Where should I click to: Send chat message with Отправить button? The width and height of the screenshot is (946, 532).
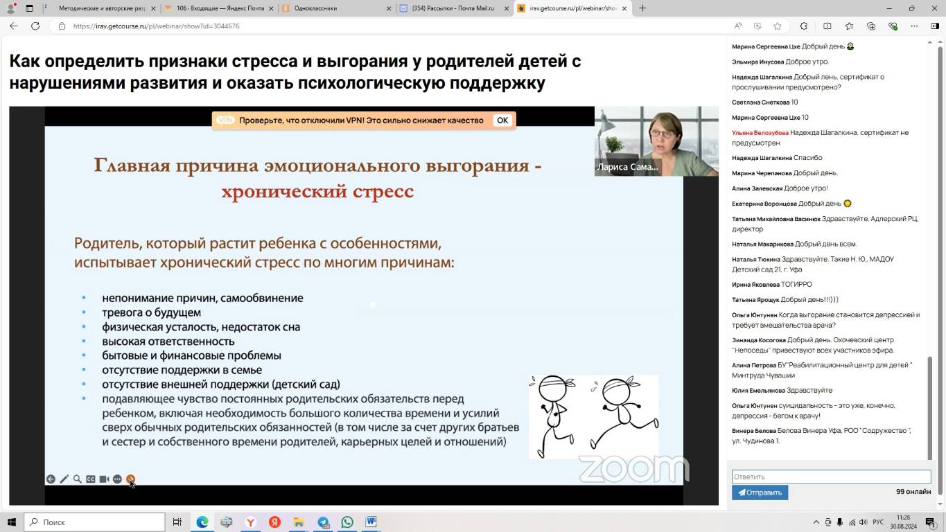760,493
